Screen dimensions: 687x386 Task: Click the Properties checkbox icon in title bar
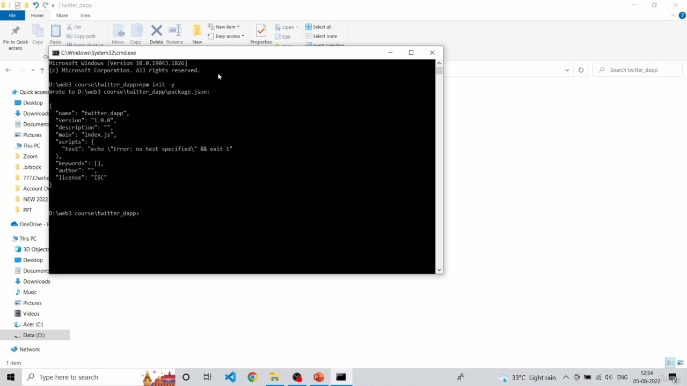point(17,5)
